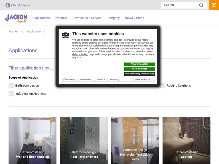
Task: Open the Downloads & Service menu
Action: [x=87, y=18]
